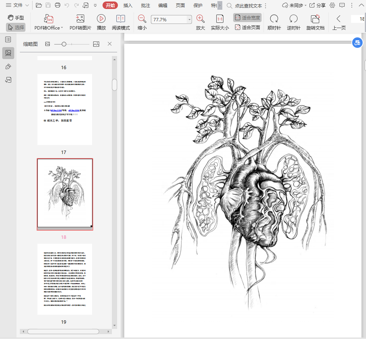Open the 批注 ribbon tab
366x339 pixels.
pos(146,5)
